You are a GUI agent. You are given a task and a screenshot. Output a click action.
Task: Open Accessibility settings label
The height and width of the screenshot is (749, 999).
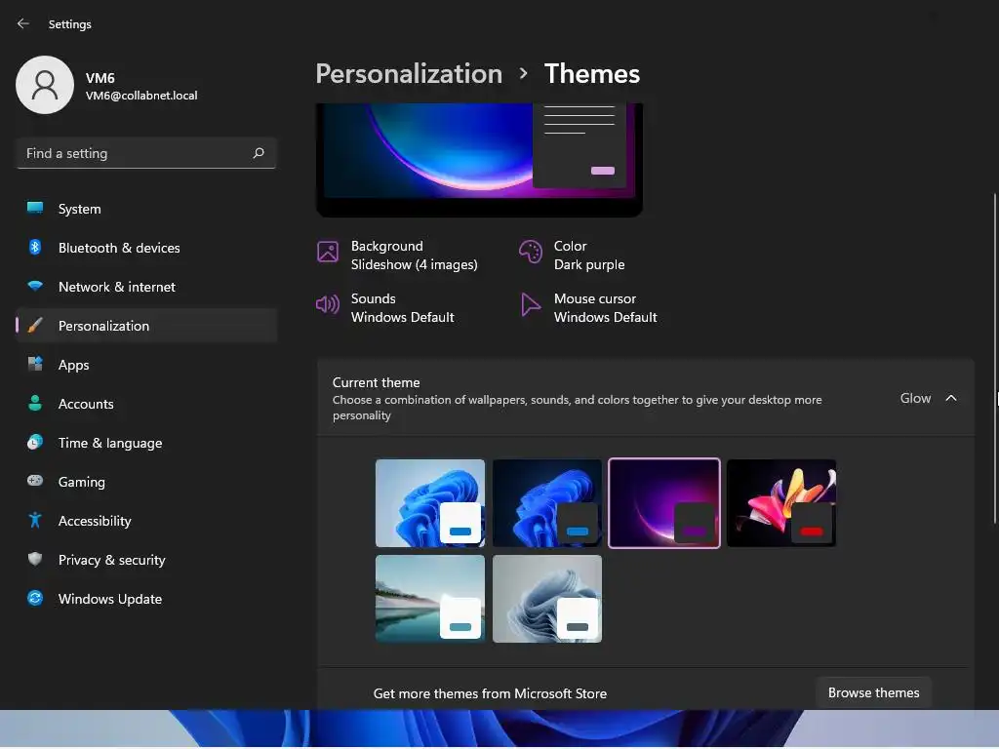click(x=95, y=521)
